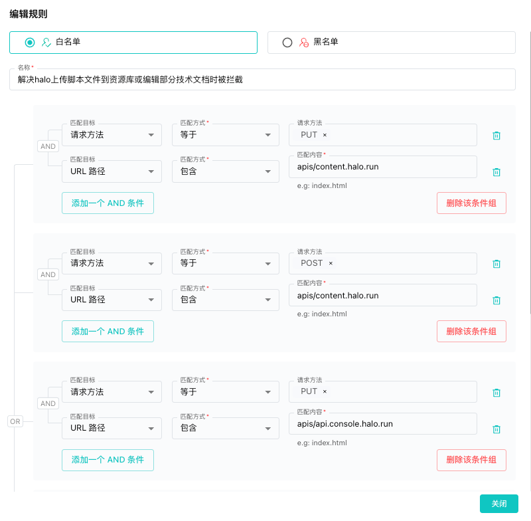
Task: Click the rule name input field
Action: [262, 80]
